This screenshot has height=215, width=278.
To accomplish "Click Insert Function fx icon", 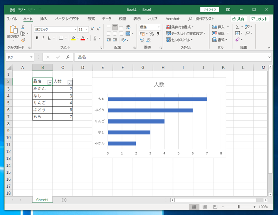I will pos(68,57).
